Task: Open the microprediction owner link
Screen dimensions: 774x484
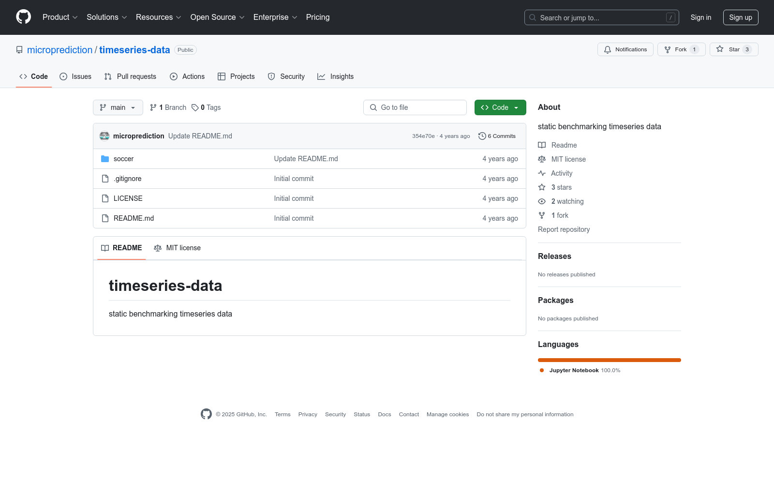Action: tap(60, 50)
